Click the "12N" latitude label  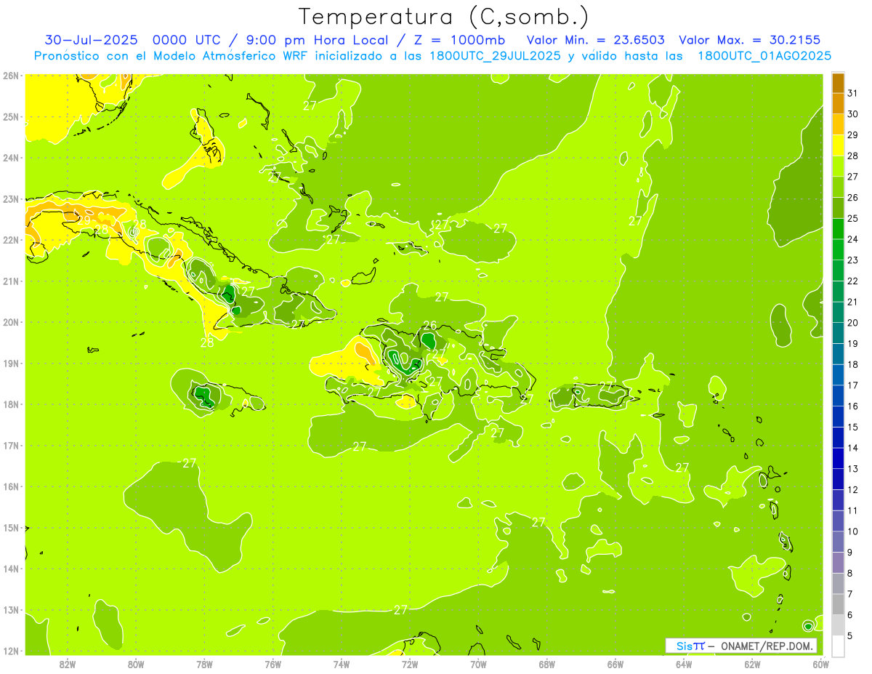[x=10, y=651]
